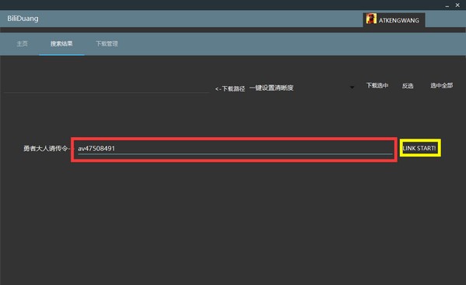Open the 下载管理 tab
This screenshot has width=466, height=285.
click(x=107, y=44)
